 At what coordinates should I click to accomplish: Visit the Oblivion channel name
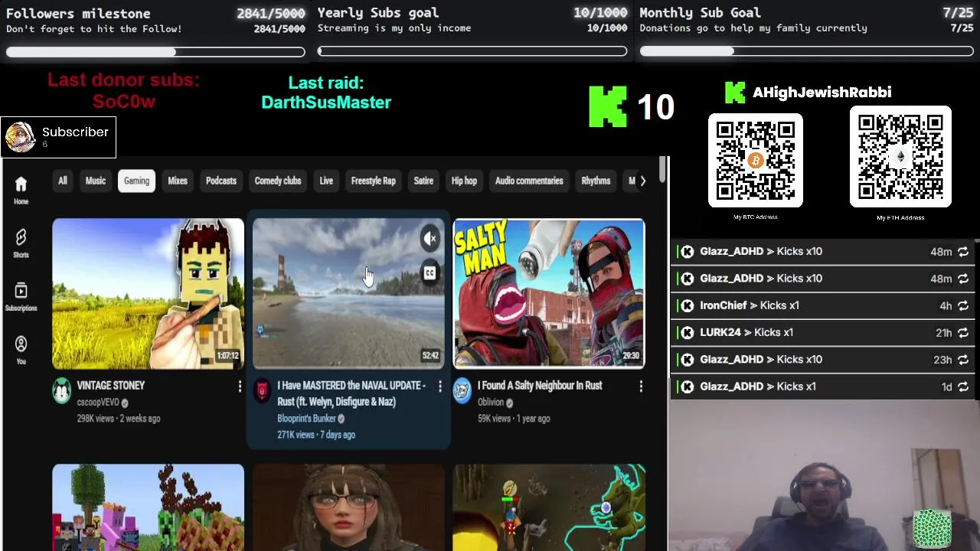[x=491, y=402]
